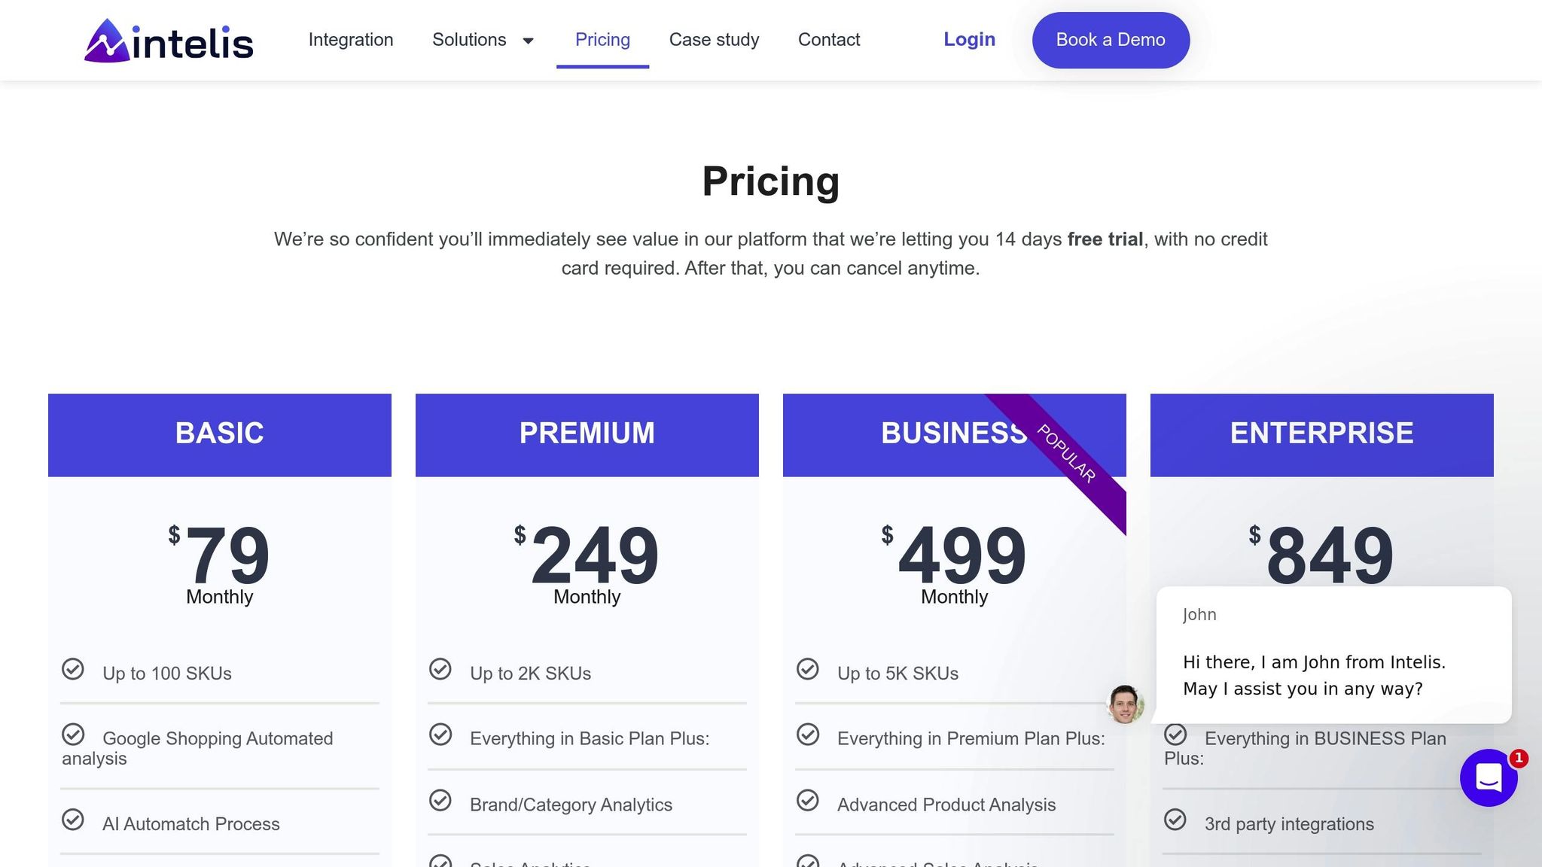Viewport: 1542px width, 867px height.
Task: Go to the Integration page
Action: click(351, 40)
